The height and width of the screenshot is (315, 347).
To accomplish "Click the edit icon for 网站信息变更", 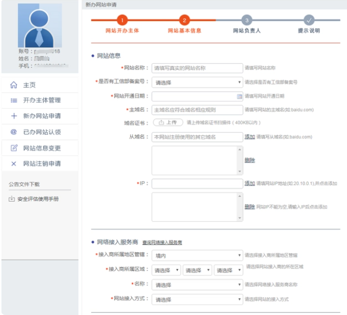I will (14, 148).
